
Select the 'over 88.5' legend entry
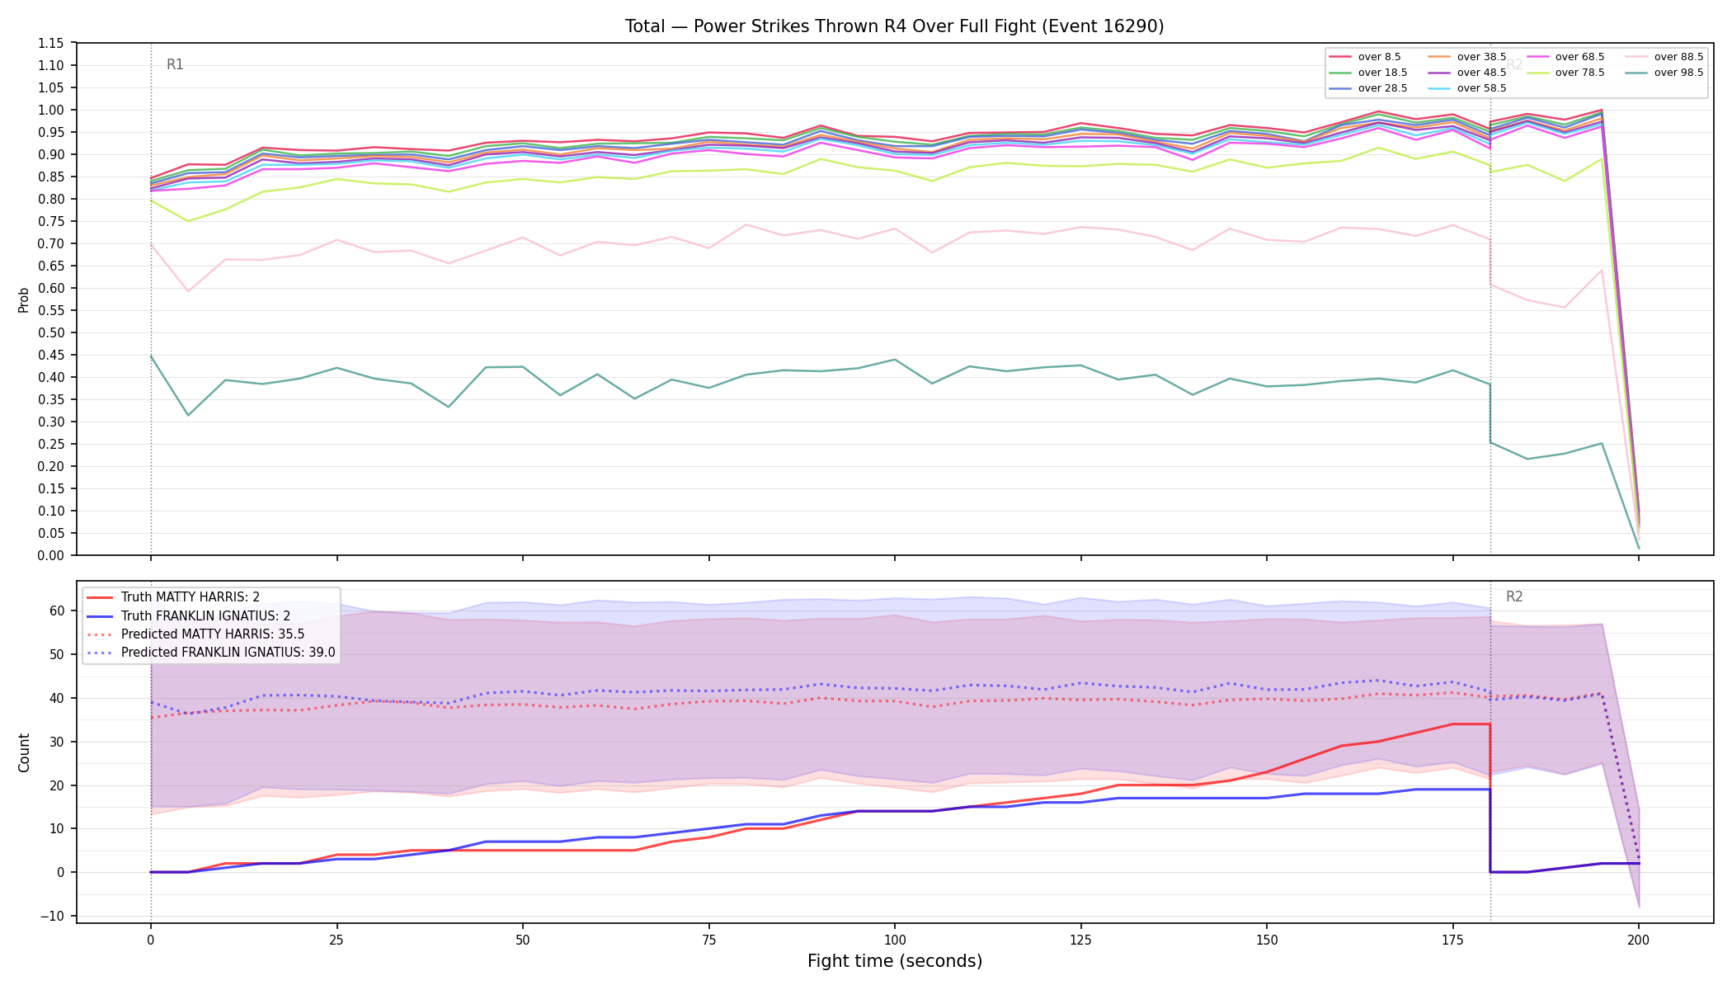pyautogui.click(x=1664, y=57)
